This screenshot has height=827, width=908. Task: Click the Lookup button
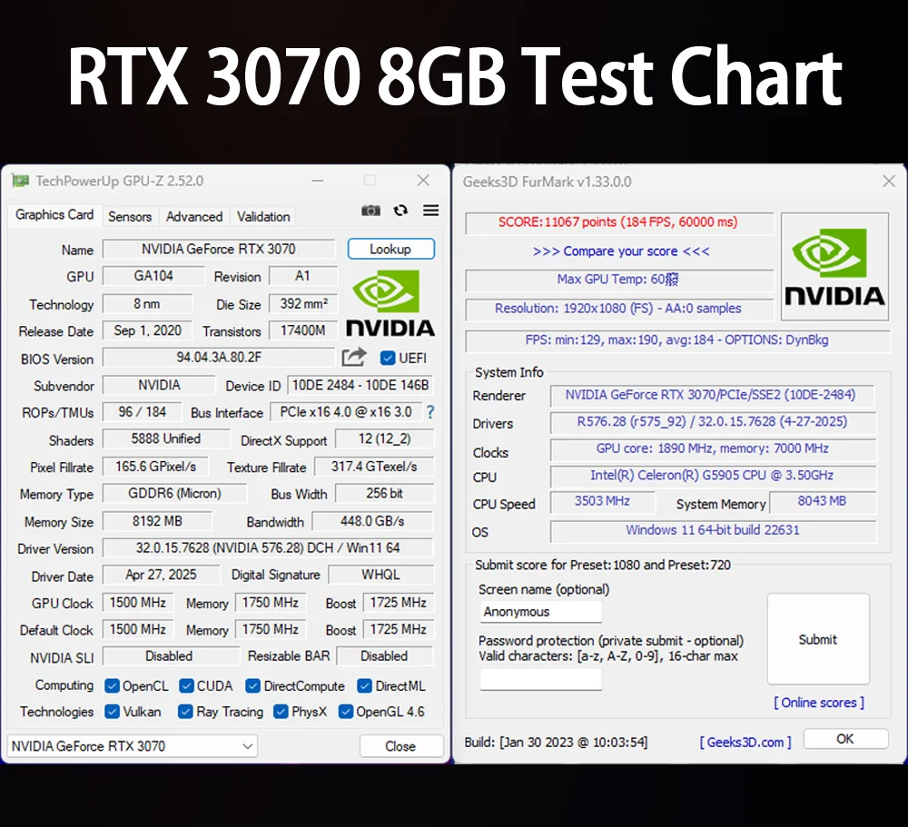click(390, 248)
